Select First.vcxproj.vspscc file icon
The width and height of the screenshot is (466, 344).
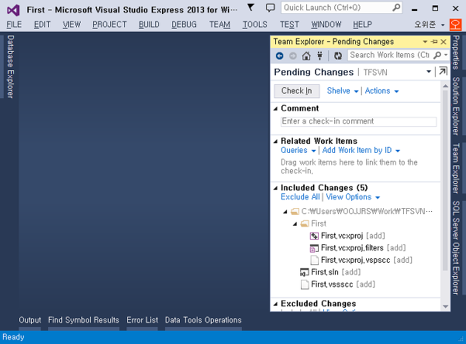coord(314,260)
